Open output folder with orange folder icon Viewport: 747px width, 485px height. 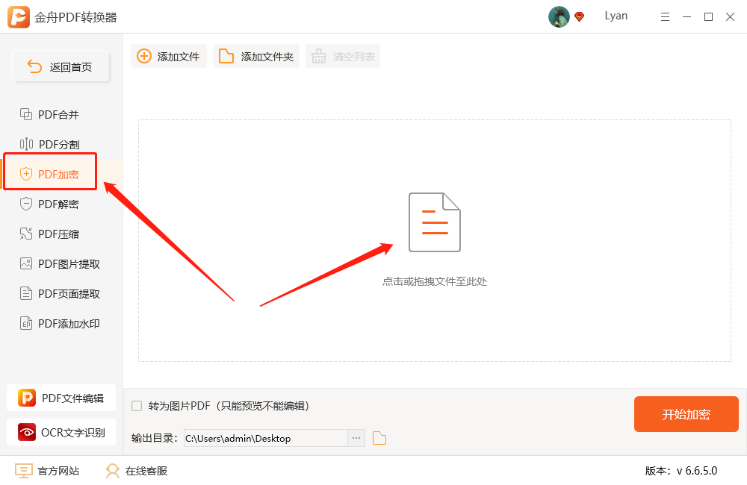(379, 438)
